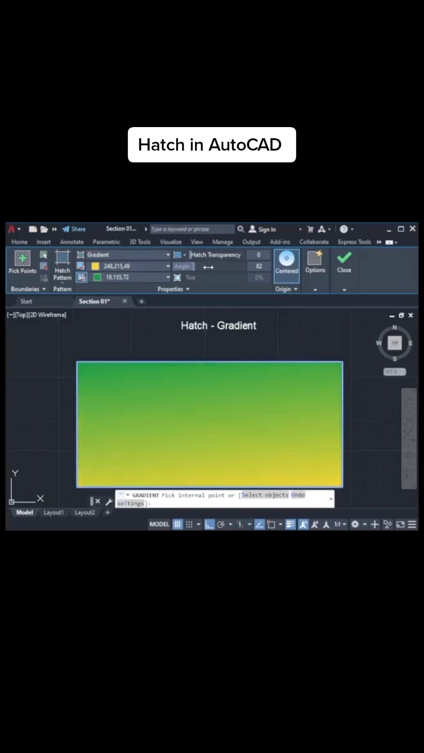Click Undo option in command line
The width and height of the screenshot is (424, 753).
click(298, 495)
